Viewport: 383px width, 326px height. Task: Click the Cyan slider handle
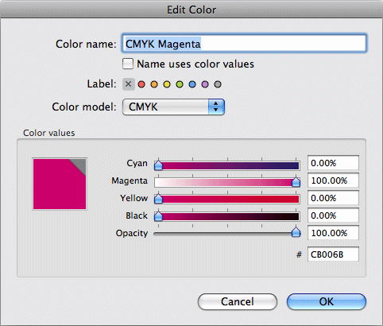point(158,165)
